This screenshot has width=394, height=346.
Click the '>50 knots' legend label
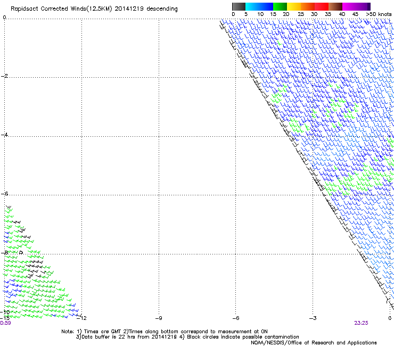pyautogui.click(x=379, y=14)
